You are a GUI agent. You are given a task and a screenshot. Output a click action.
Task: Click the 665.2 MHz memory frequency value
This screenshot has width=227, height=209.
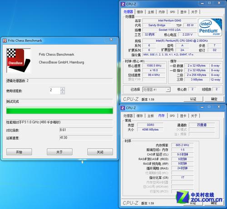[183, 145]
